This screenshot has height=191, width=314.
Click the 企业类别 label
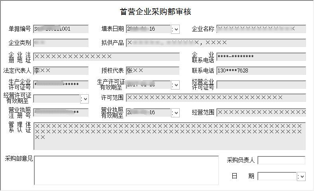coord(20,43)
